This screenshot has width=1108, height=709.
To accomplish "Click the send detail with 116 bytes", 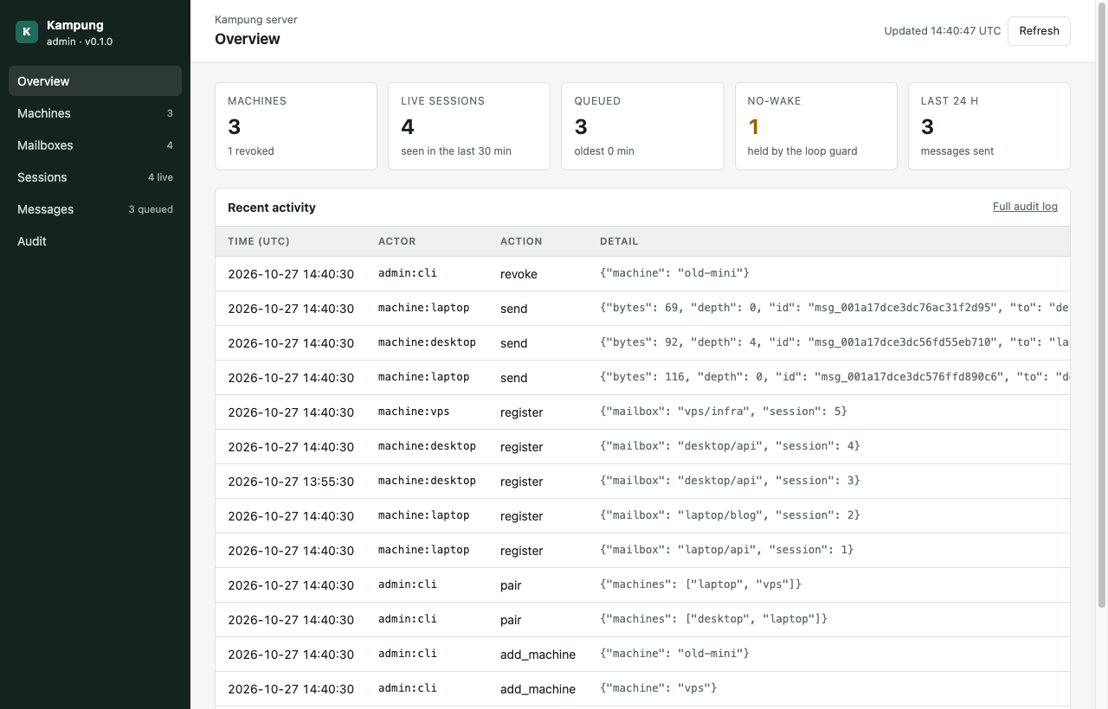I will (834, 377).
